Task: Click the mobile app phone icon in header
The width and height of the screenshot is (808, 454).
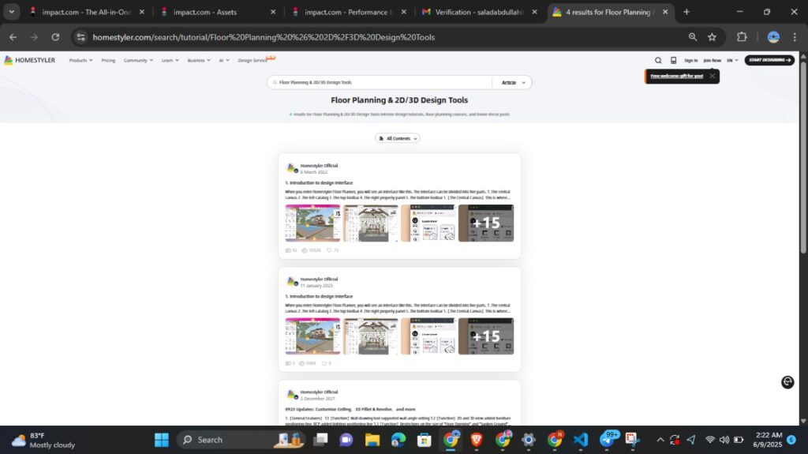Action: (x=673, y=60)
